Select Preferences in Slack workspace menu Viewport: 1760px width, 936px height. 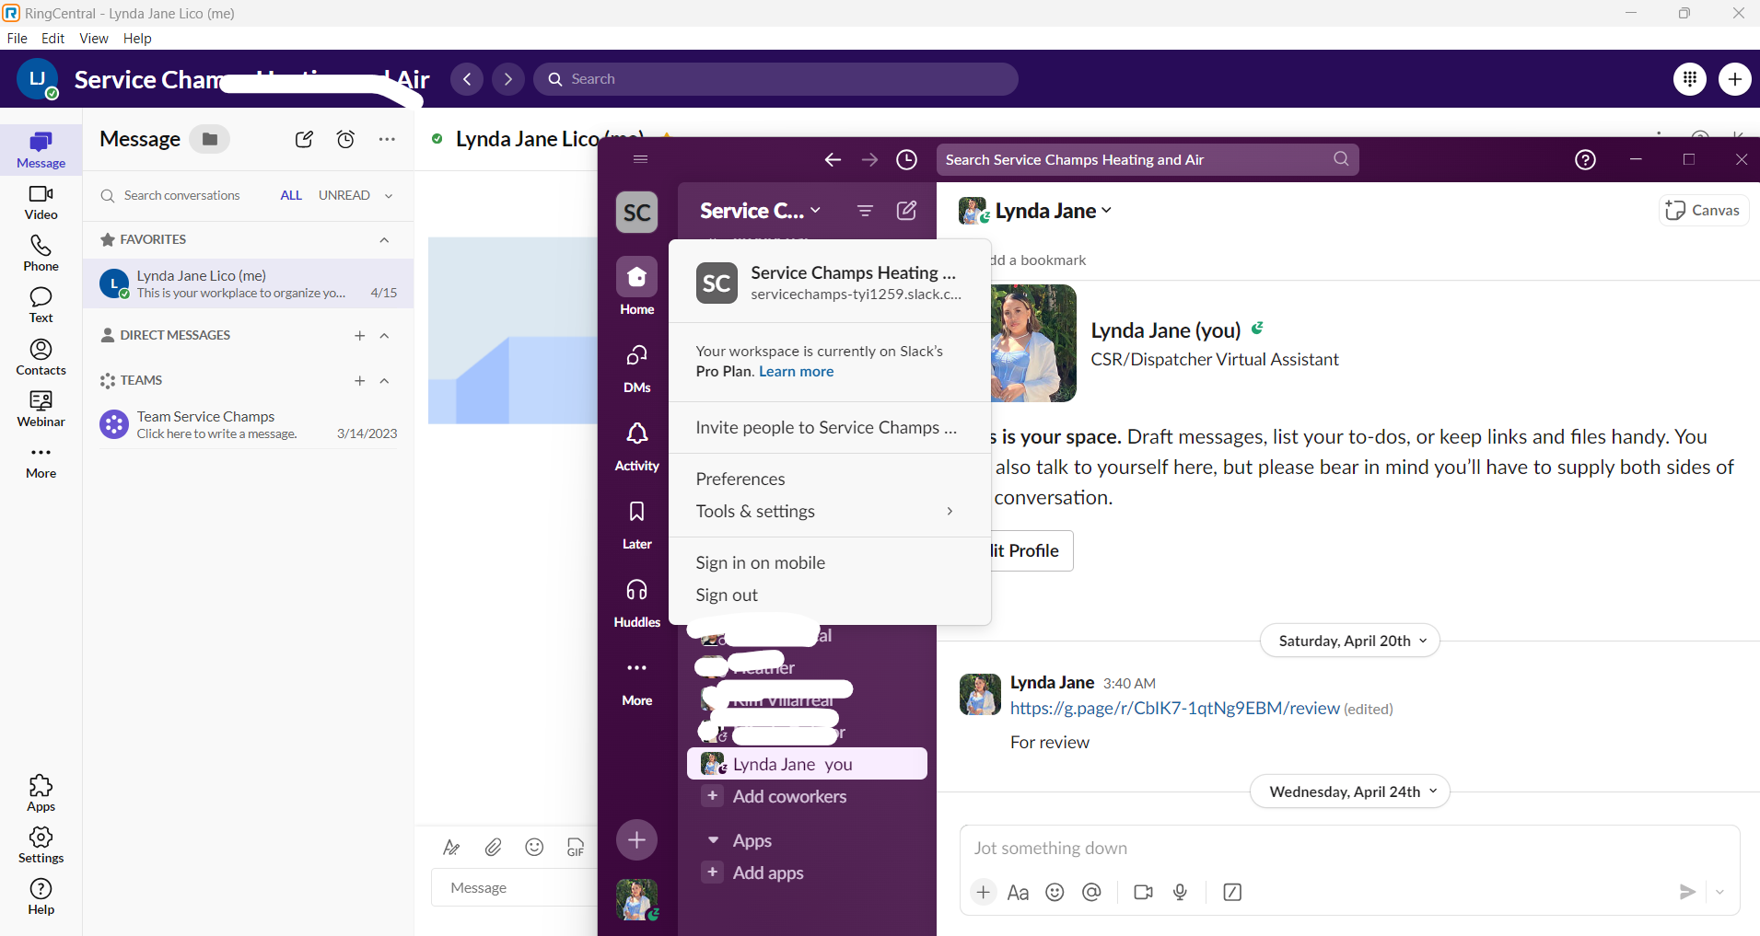[x=740, y=479]
